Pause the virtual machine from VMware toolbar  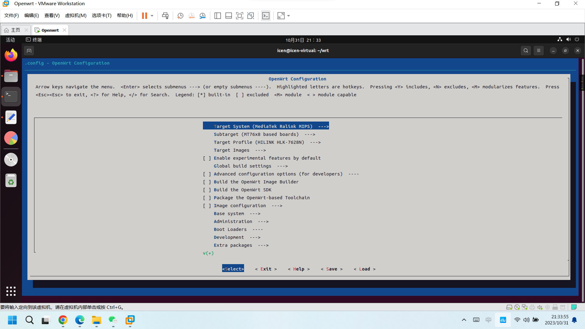coord(144,16)
